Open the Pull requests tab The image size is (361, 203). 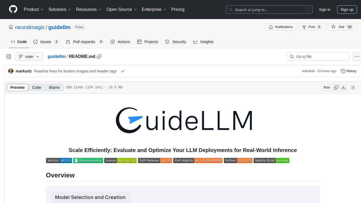[x=84, y=42]
